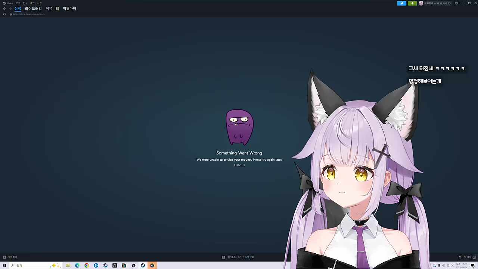Click the forward navigation arrow

tap(10, 9)
